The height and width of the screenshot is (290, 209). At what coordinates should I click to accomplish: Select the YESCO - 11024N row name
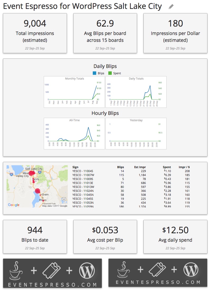coord(83,191)
